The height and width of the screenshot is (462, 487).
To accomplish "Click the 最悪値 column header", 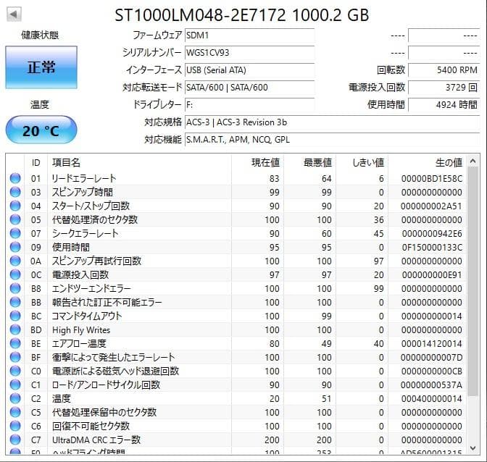I will point(309,163).
